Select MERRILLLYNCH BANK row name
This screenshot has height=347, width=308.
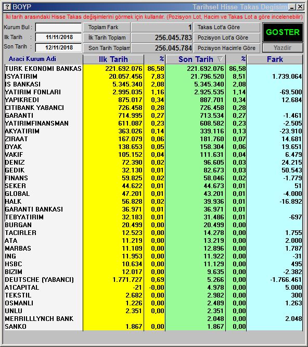point(39,319)
